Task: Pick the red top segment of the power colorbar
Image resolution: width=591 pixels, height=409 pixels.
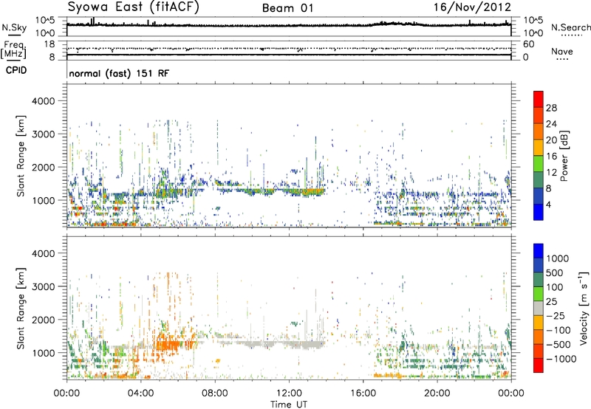Action: pos(539,100)
